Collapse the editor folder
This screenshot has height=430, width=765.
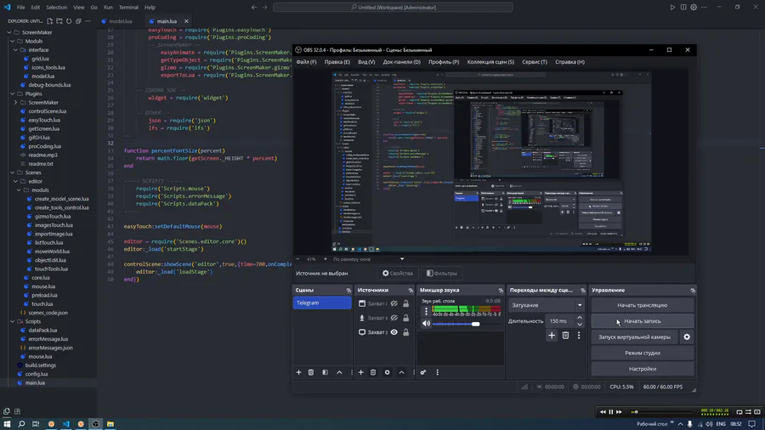click(16, 181)
